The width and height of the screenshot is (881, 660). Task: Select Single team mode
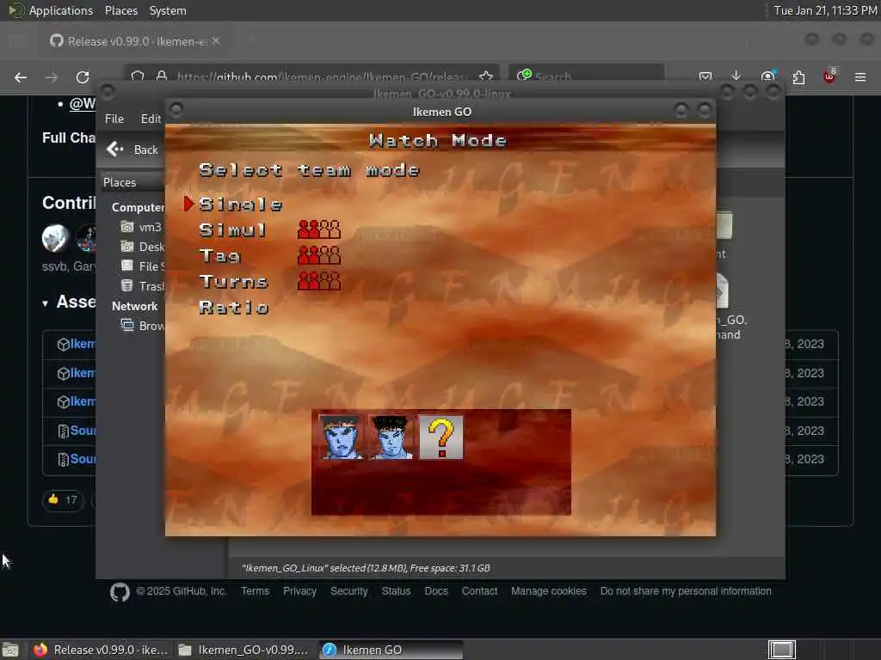[241, 205]
